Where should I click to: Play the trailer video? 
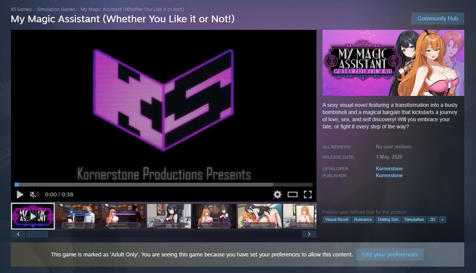tap(20, 195)
